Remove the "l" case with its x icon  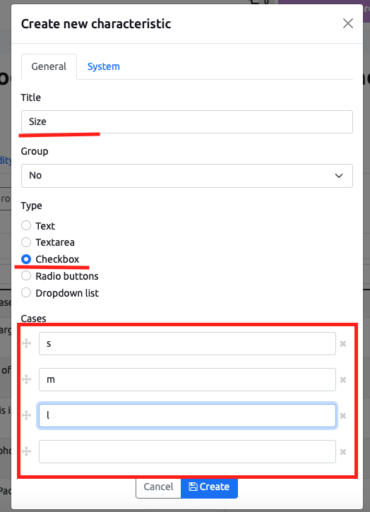[x=343, y=416]
